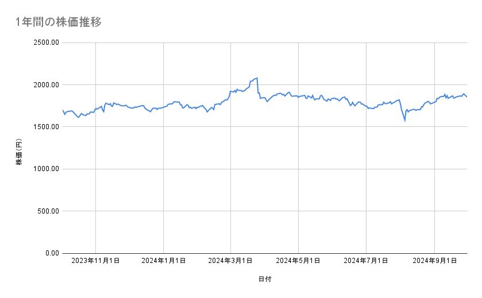Image resolution: width=482 pixels, height=298 pixels.
Task: Select the 2024年5月1日 date label
Action: pyautogui.click(x=299, y=261)
